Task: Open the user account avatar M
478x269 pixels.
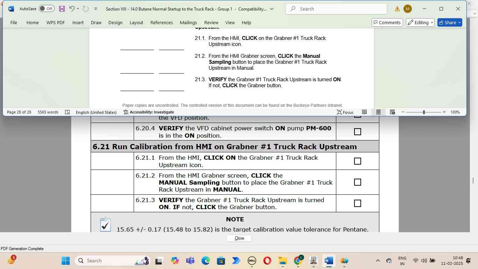Action: tap(408, 9)
